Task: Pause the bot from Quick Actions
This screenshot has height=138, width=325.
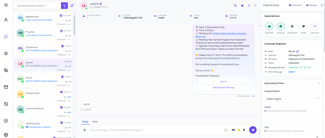Action: (269, 27)
